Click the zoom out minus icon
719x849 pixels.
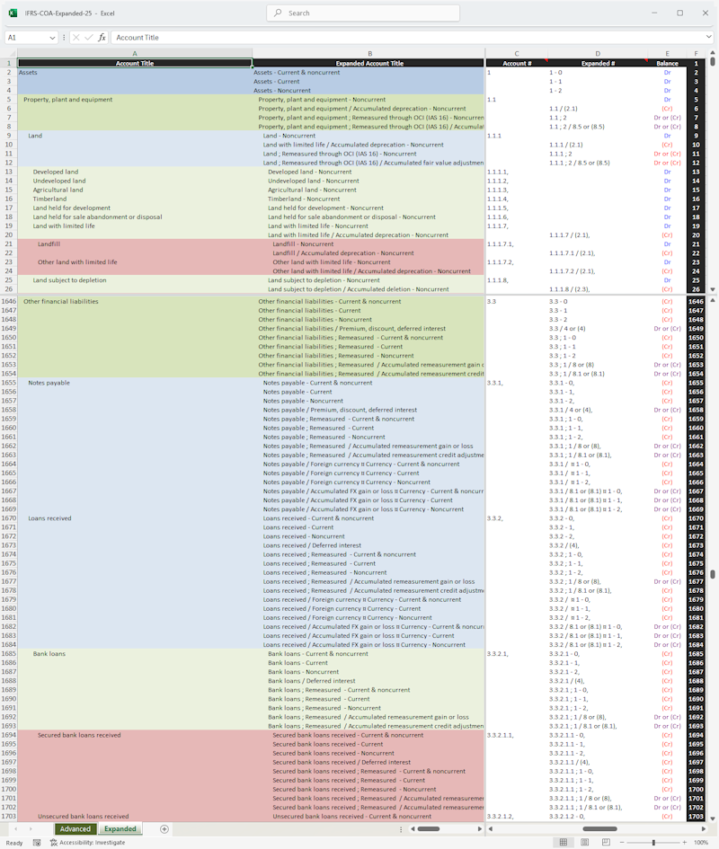622,843
